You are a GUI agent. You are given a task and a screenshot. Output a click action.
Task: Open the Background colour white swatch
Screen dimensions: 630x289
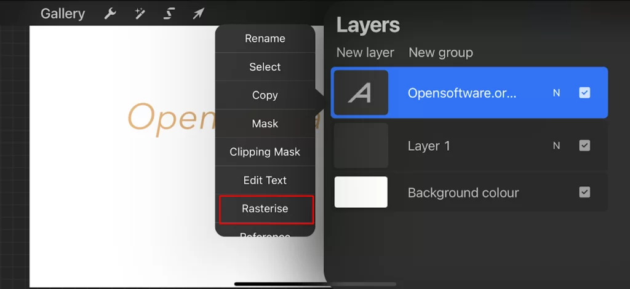pyautogui.click(x=361, y=192)
